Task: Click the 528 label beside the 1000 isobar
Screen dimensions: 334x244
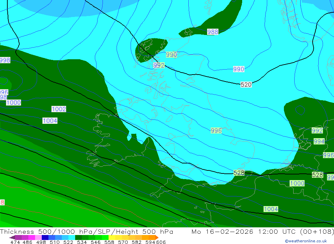Action: (x=318, y=175)
